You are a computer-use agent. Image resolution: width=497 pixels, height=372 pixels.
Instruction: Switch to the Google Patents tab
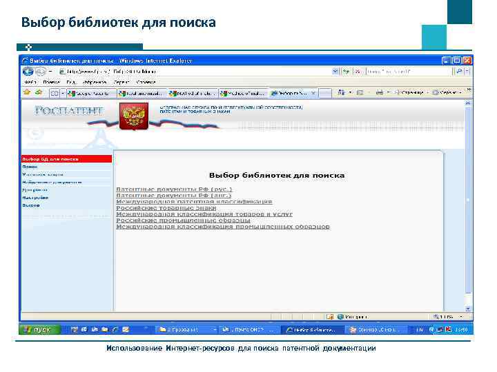click(92, 93)
